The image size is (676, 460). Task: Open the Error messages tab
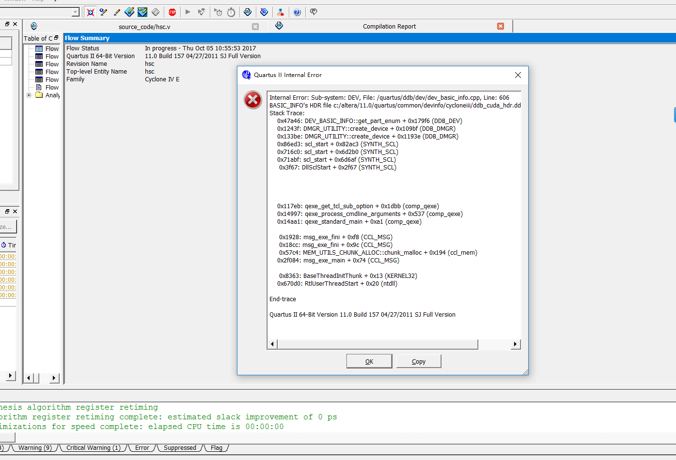point(142,448)
